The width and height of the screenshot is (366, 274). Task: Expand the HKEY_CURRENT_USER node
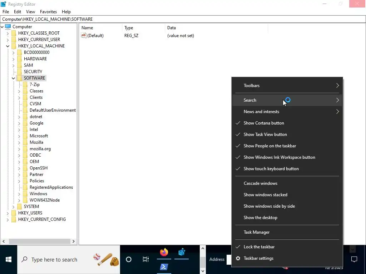point(8,40)
